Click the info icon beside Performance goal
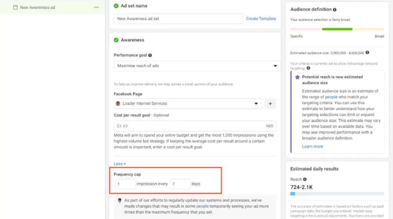Screen dimensions: 393x219 [150, 55]
